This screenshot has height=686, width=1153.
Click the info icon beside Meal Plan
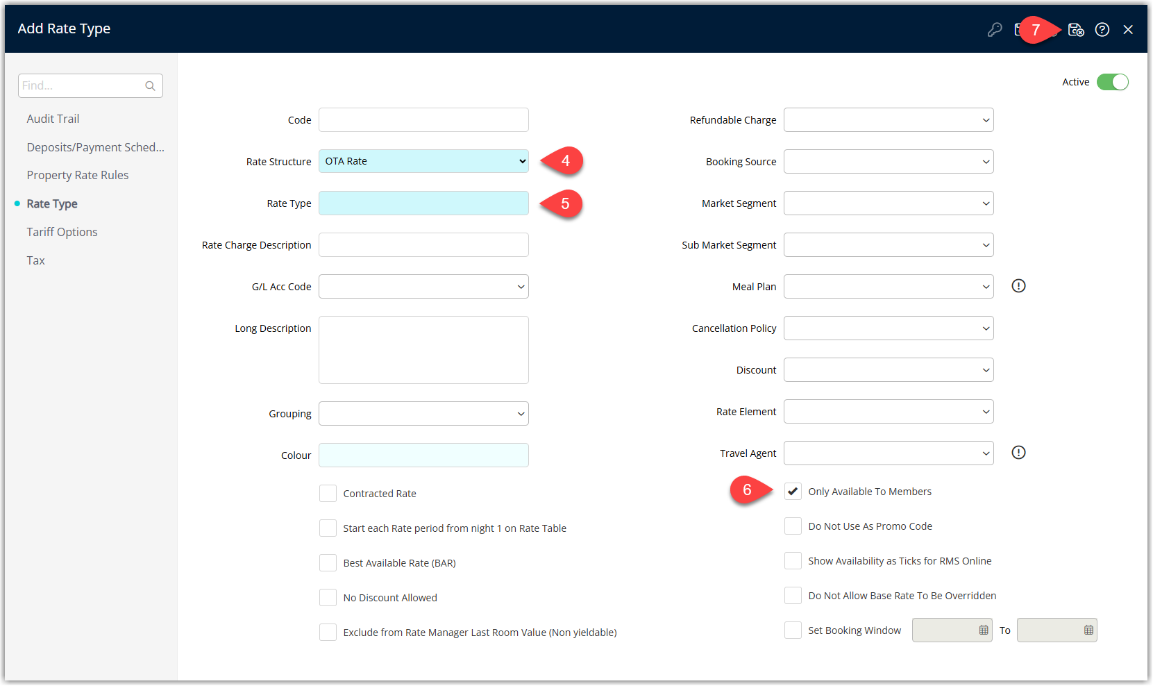click(x=1018, y=286)
